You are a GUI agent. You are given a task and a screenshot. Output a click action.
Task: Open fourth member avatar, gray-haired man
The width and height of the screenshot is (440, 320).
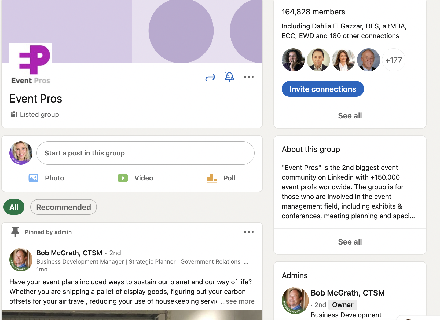369,60
